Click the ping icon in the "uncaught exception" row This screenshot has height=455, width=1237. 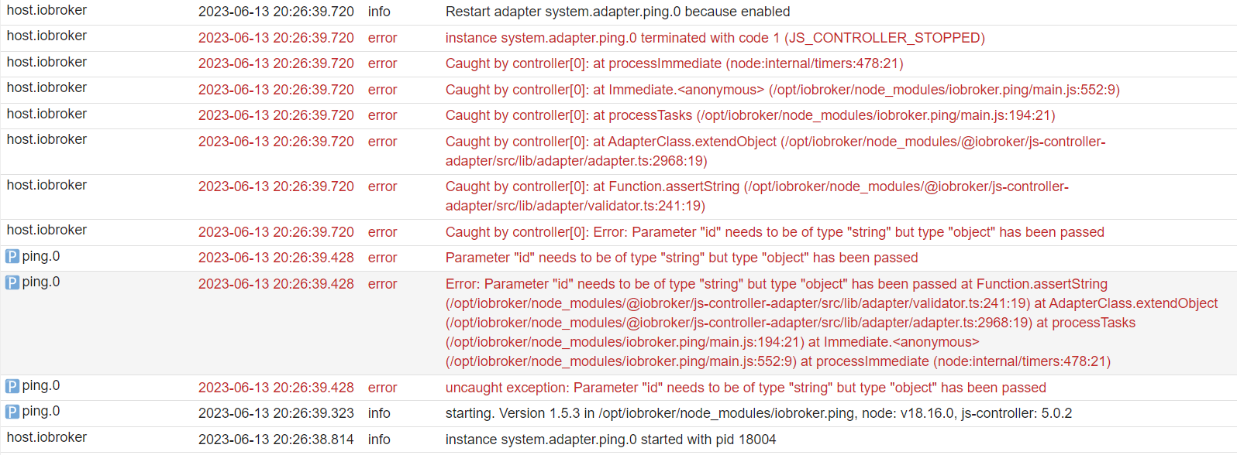click(x=12, y=386)
